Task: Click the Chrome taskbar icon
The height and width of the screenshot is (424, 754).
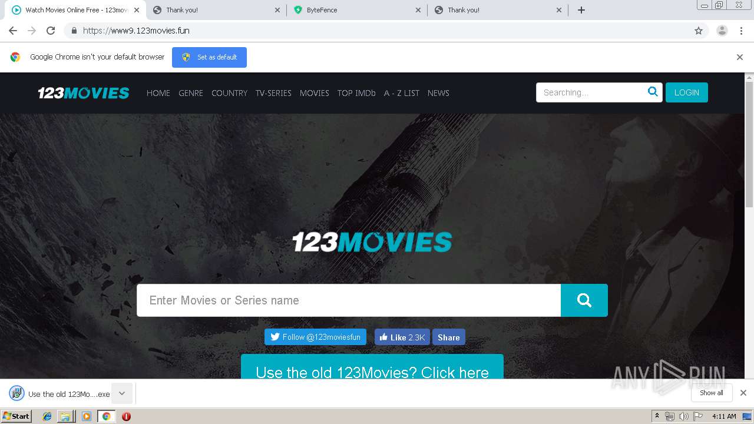Action: [x=106, y=416]
